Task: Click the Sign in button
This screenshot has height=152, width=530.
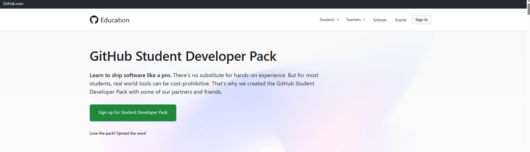Action: click(421, 20)
